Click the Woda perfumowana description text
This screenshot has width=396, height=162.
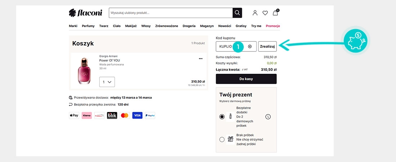coord(111,64)
